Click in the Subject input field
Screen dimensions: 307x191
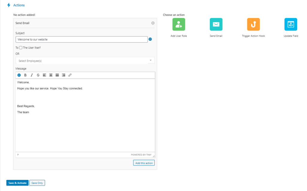tap(82, 40)
